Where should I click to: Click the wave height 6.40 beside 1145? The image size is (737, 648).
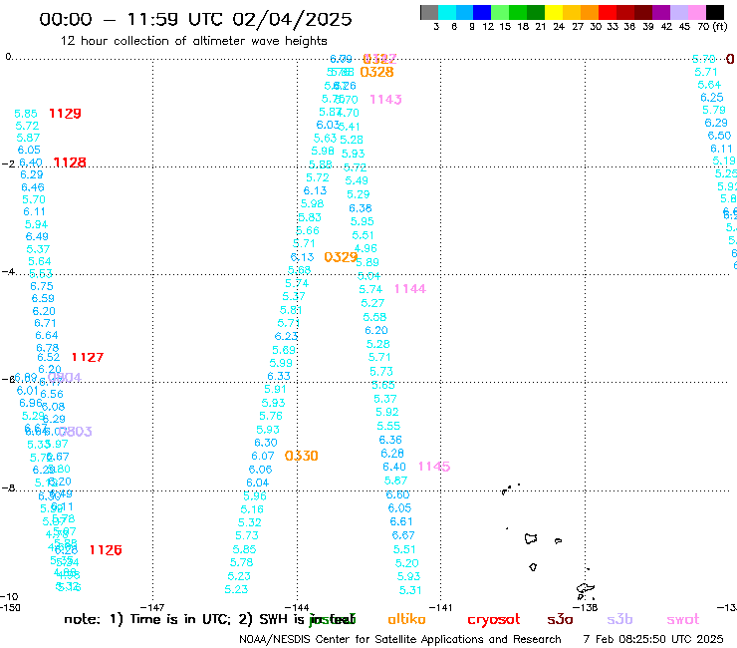coord(393,467)
